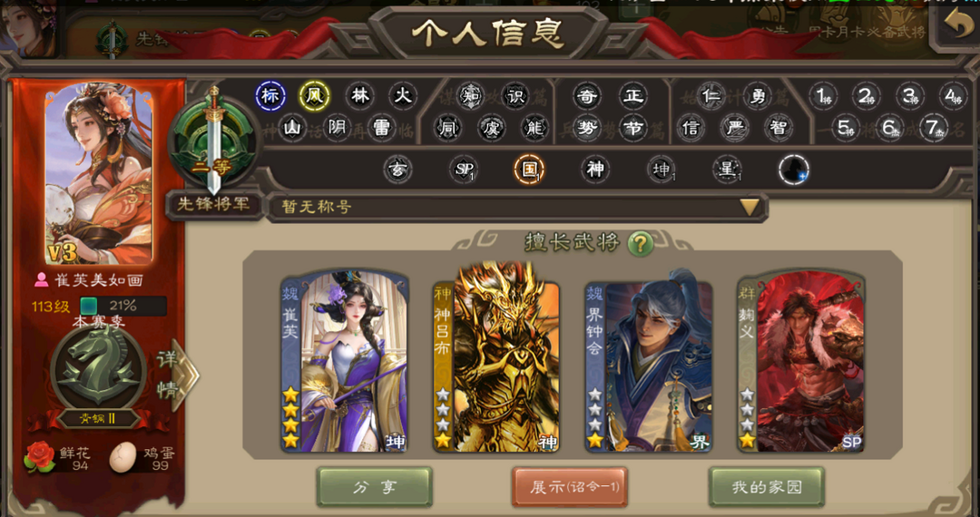This screenshot has height=517, width=980.
Task: Open the 擅长武将 help question mark
Action: (x=640, y=243)
